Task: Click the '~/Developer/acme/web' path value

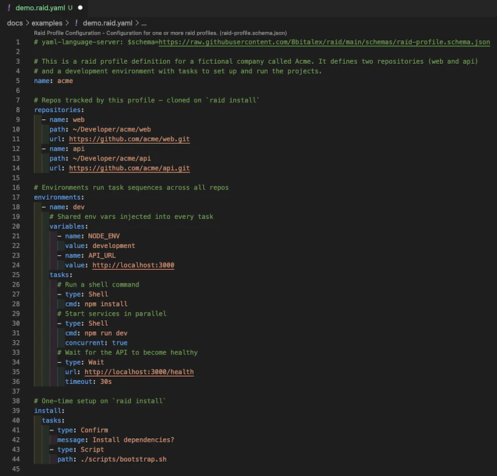Action: tap(112, 129)
